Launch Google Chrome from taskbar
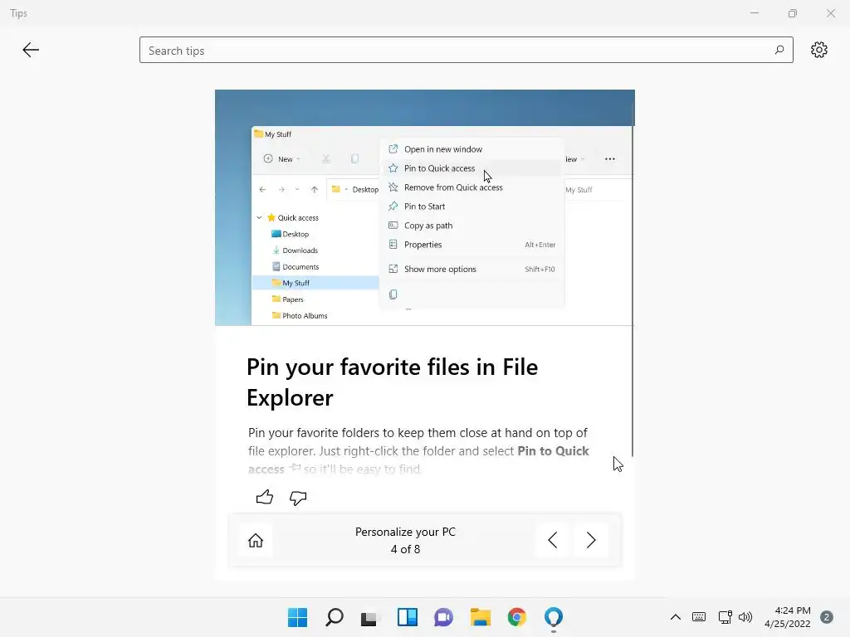The width and height of the screenshot is (850, 637). point(516,617)
